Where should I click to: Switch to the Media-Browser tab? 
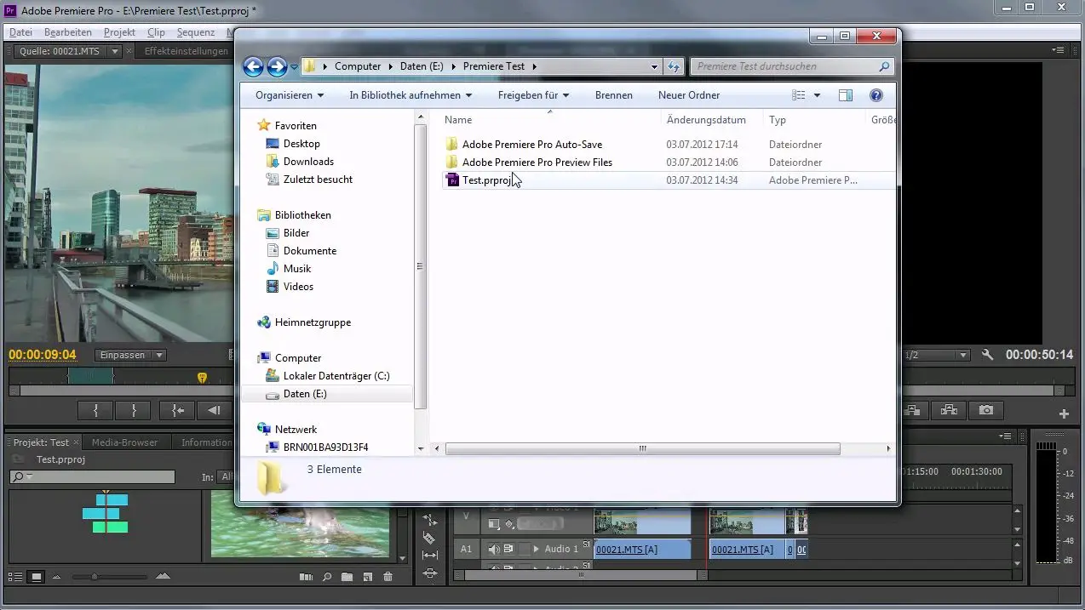(125, 442)
